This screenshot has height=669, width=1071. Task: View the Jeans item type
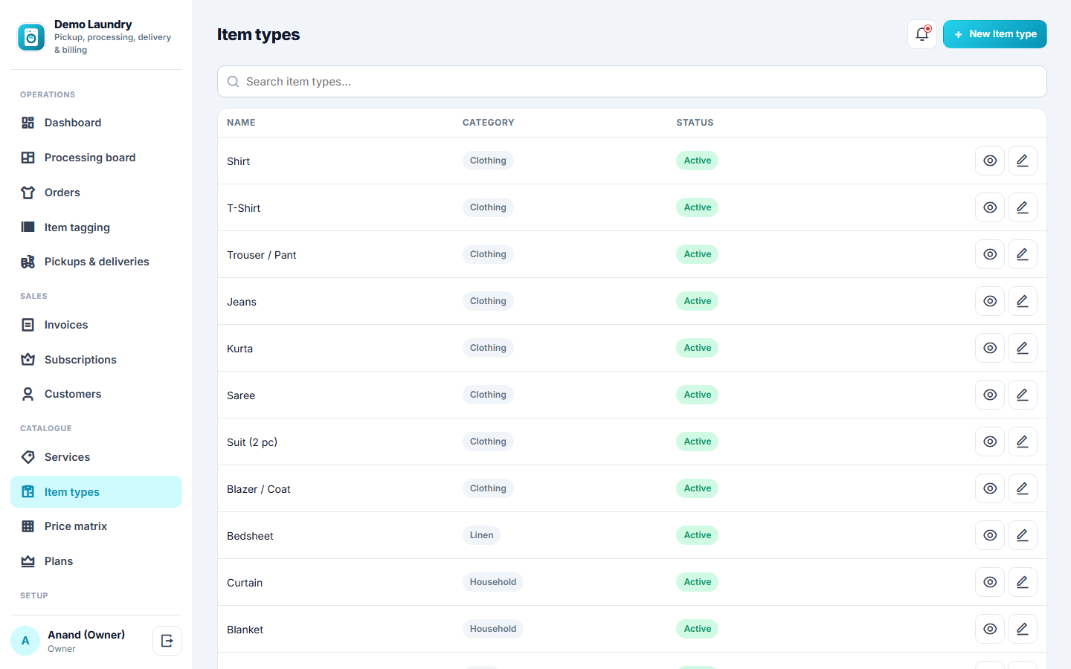[990, 301]
